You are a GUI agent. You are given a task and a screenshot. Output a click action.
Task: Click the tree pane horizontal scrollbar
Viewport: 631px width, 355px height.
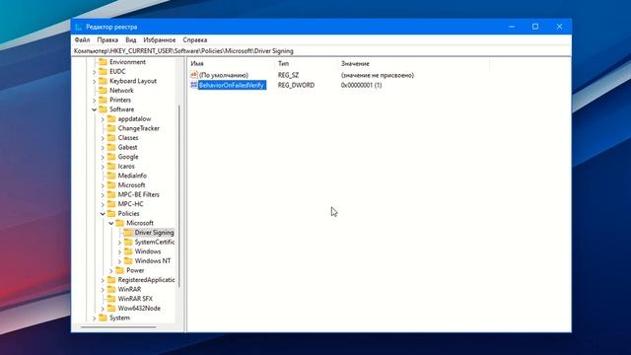coord(118,327)
